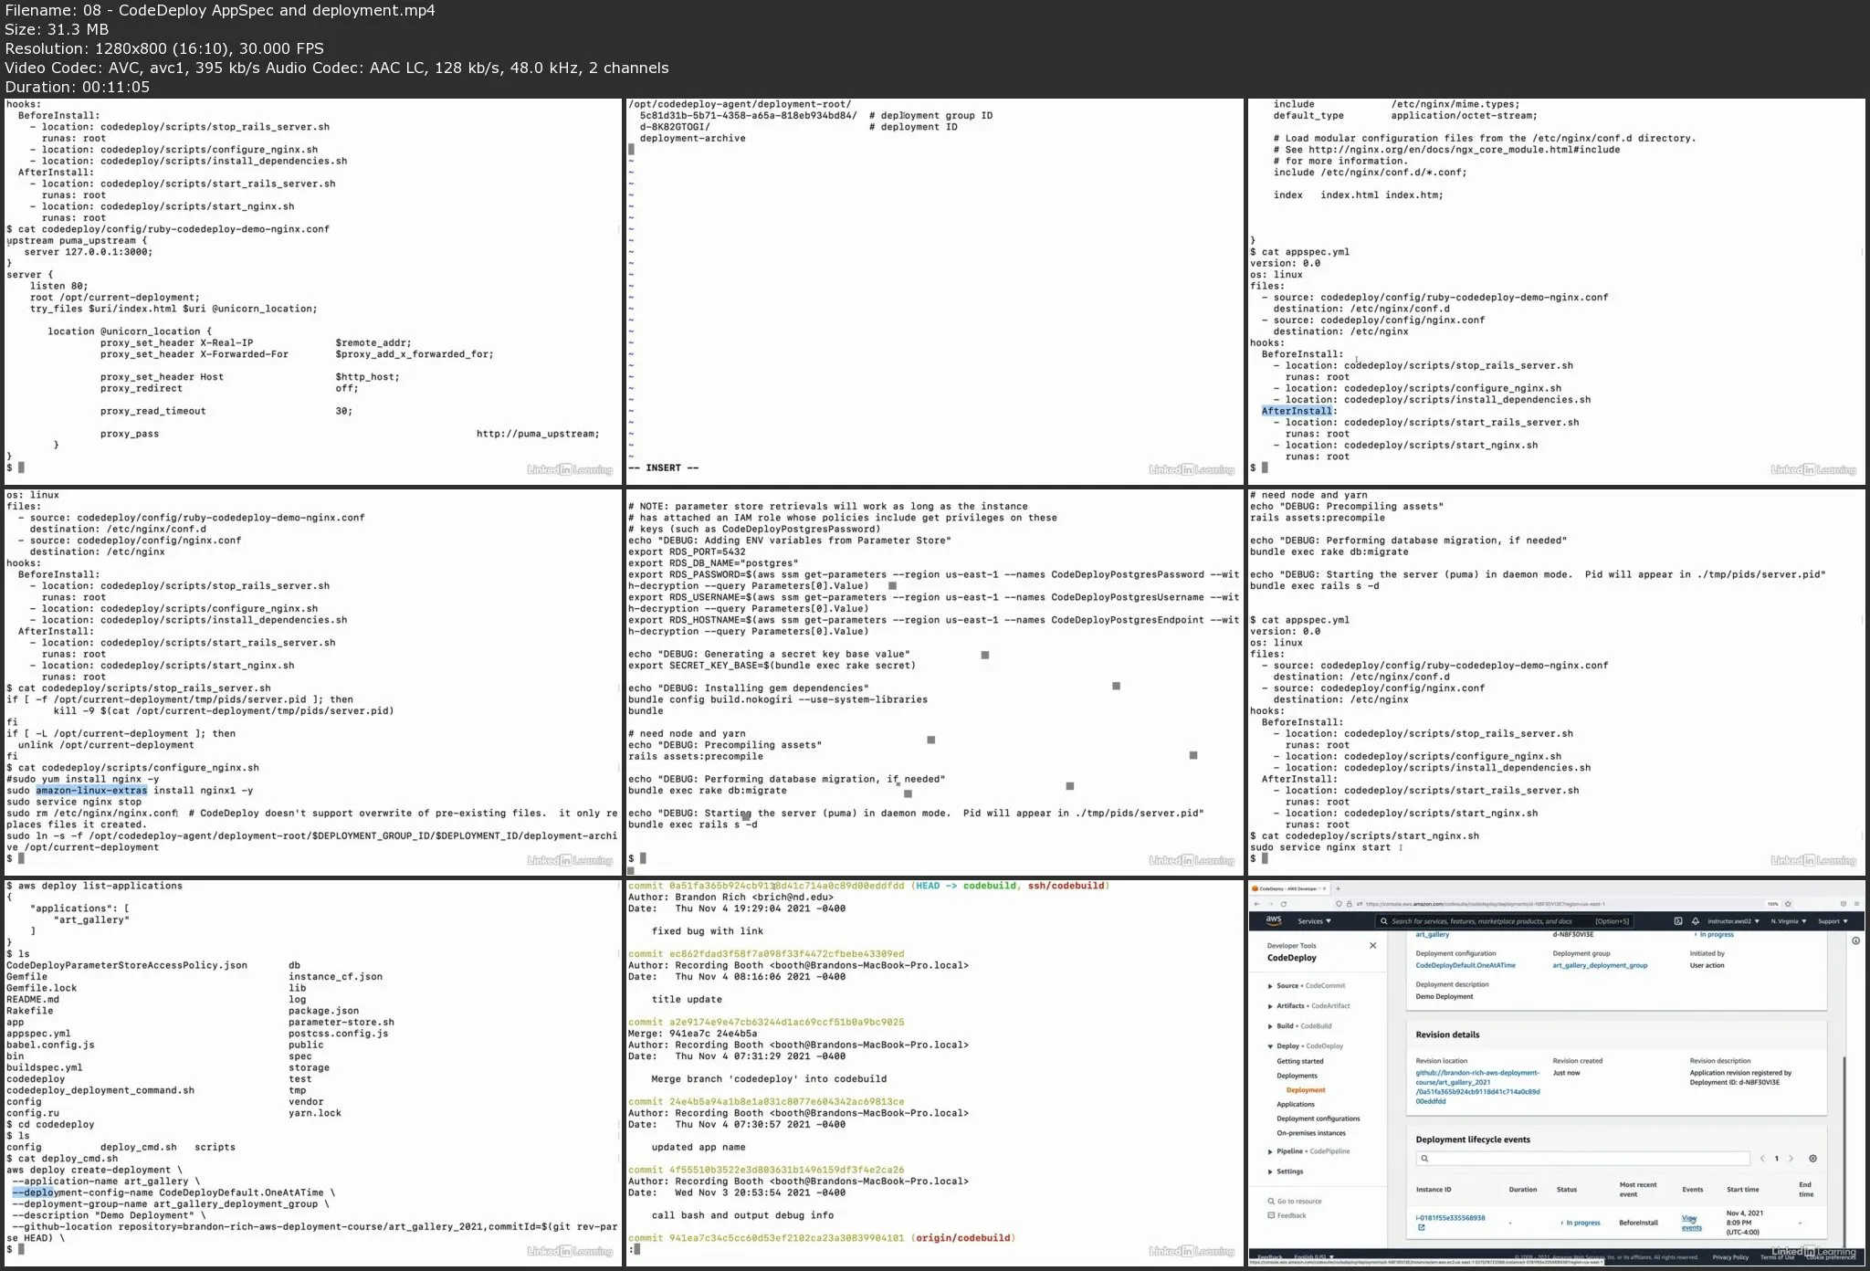This screenshot has width=1870, height=1271.
Task: Open instance in a new tab via external-link icon
Action: [x=1421, y=1228]
